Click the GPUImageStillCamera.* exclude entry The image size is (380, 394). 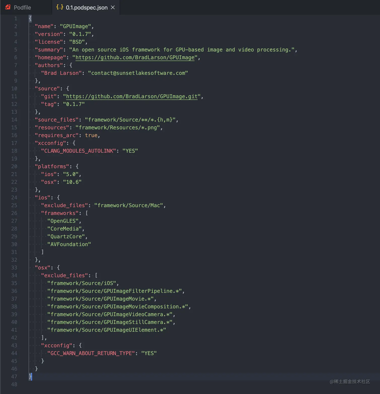click(110, 322)
